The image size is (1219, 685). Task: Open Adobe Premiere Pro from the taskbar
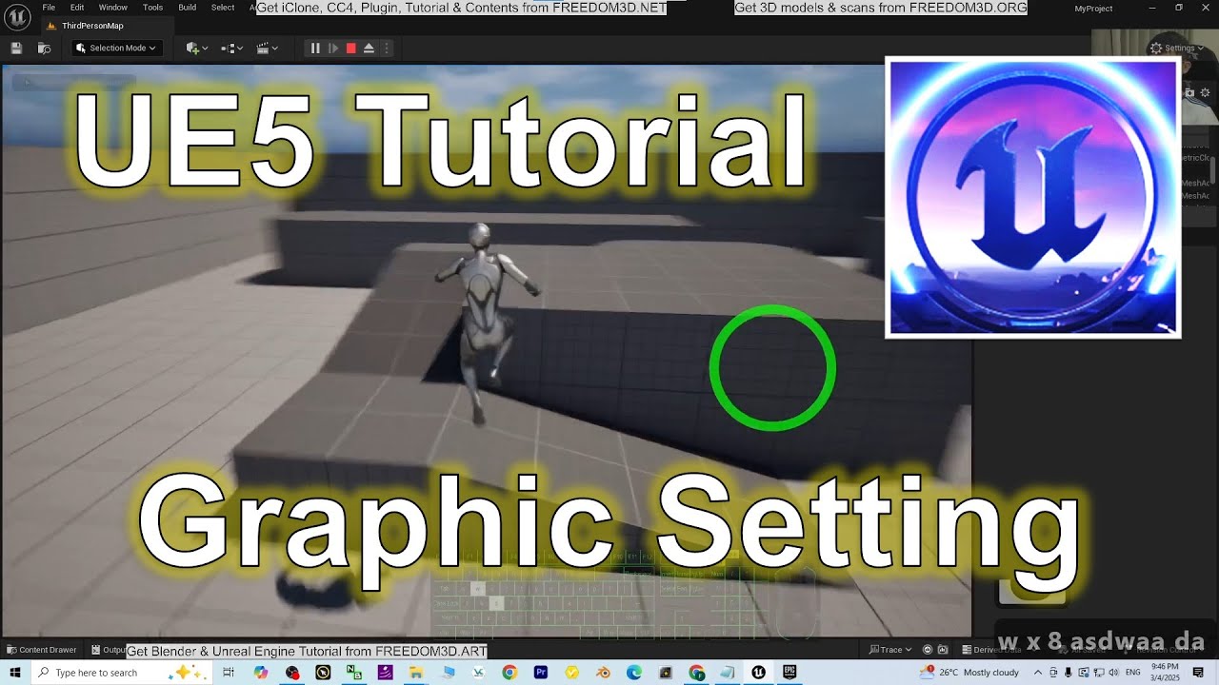(541, 673)
